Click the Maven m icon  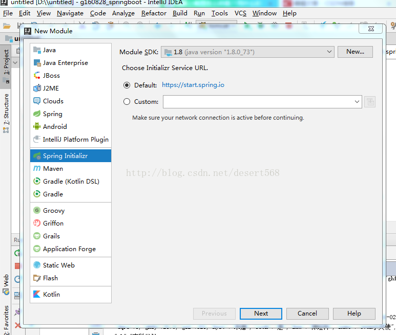[x=37, y=168]
